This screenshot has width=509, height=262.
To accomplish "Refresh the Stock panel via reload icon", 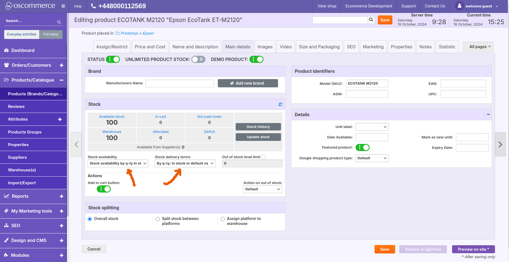I will coord(280,104).
